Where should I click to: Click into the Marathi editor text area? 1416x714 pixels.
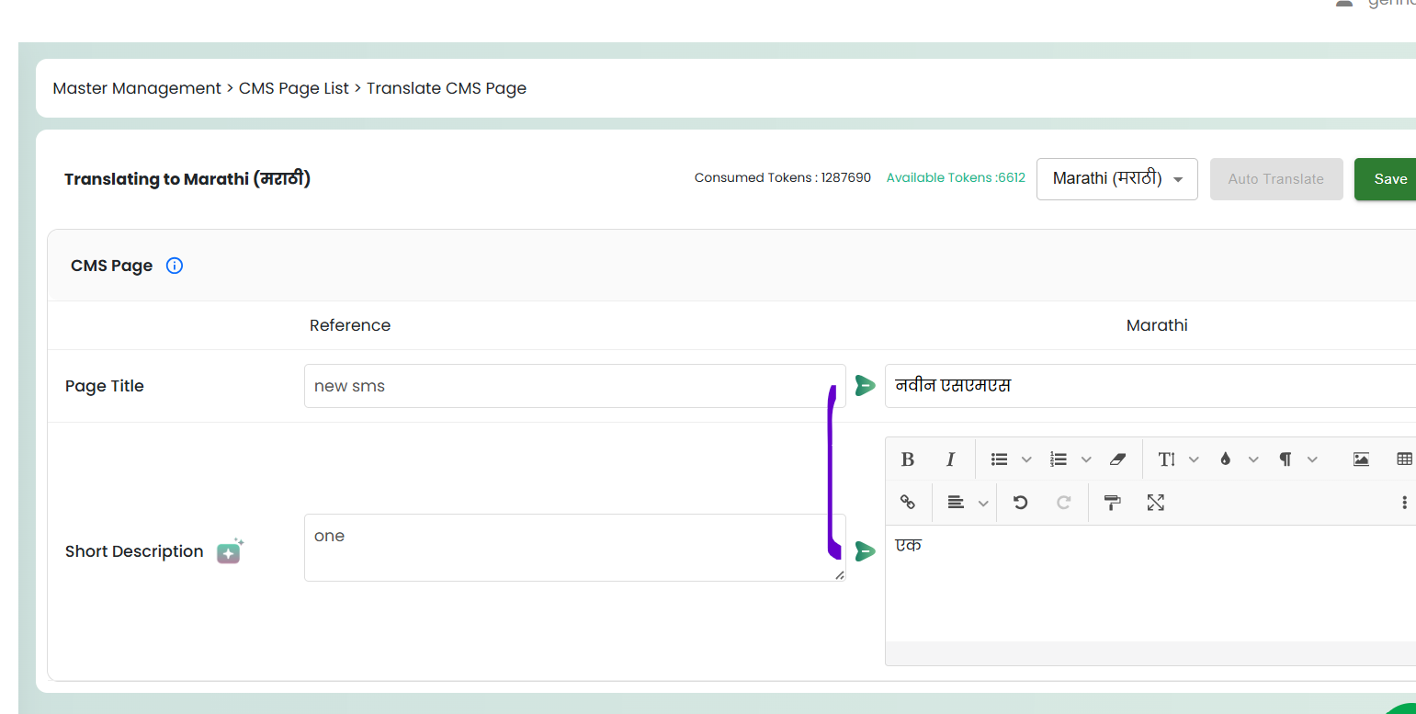point(1150,584)
